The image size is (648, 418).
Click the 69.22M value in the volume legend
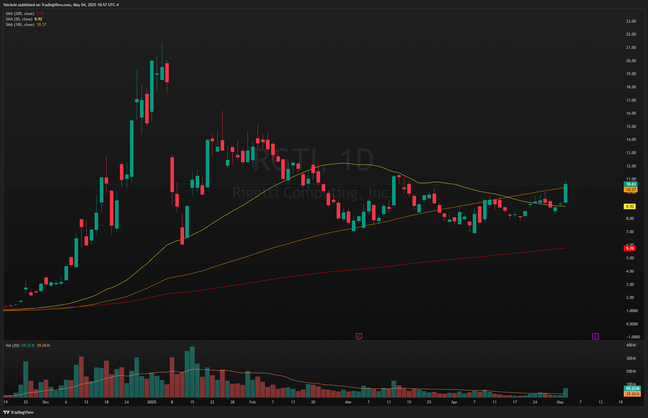coord(28,345)
